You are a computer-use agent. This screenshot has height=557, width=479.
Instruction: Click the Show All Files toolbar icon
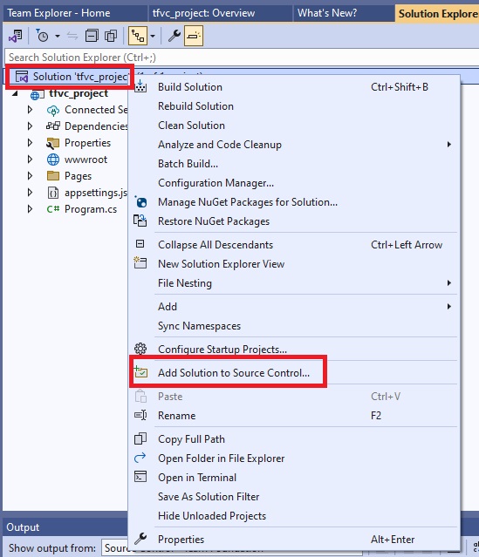click(111, 36)
